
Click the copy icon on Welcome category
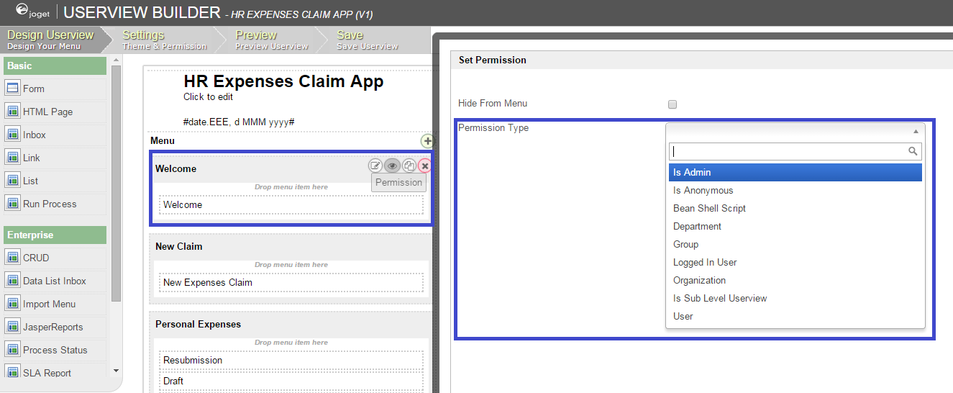pos(409,166)
